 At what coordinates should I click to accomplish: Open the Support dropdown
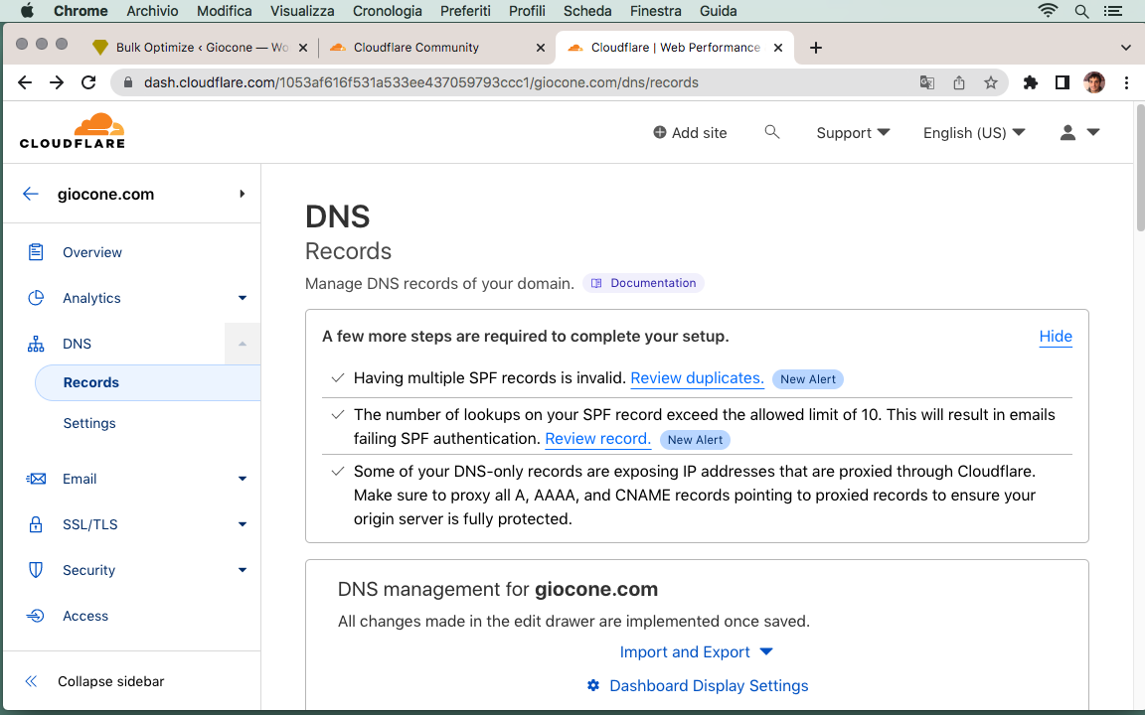[x=853, y=133]
